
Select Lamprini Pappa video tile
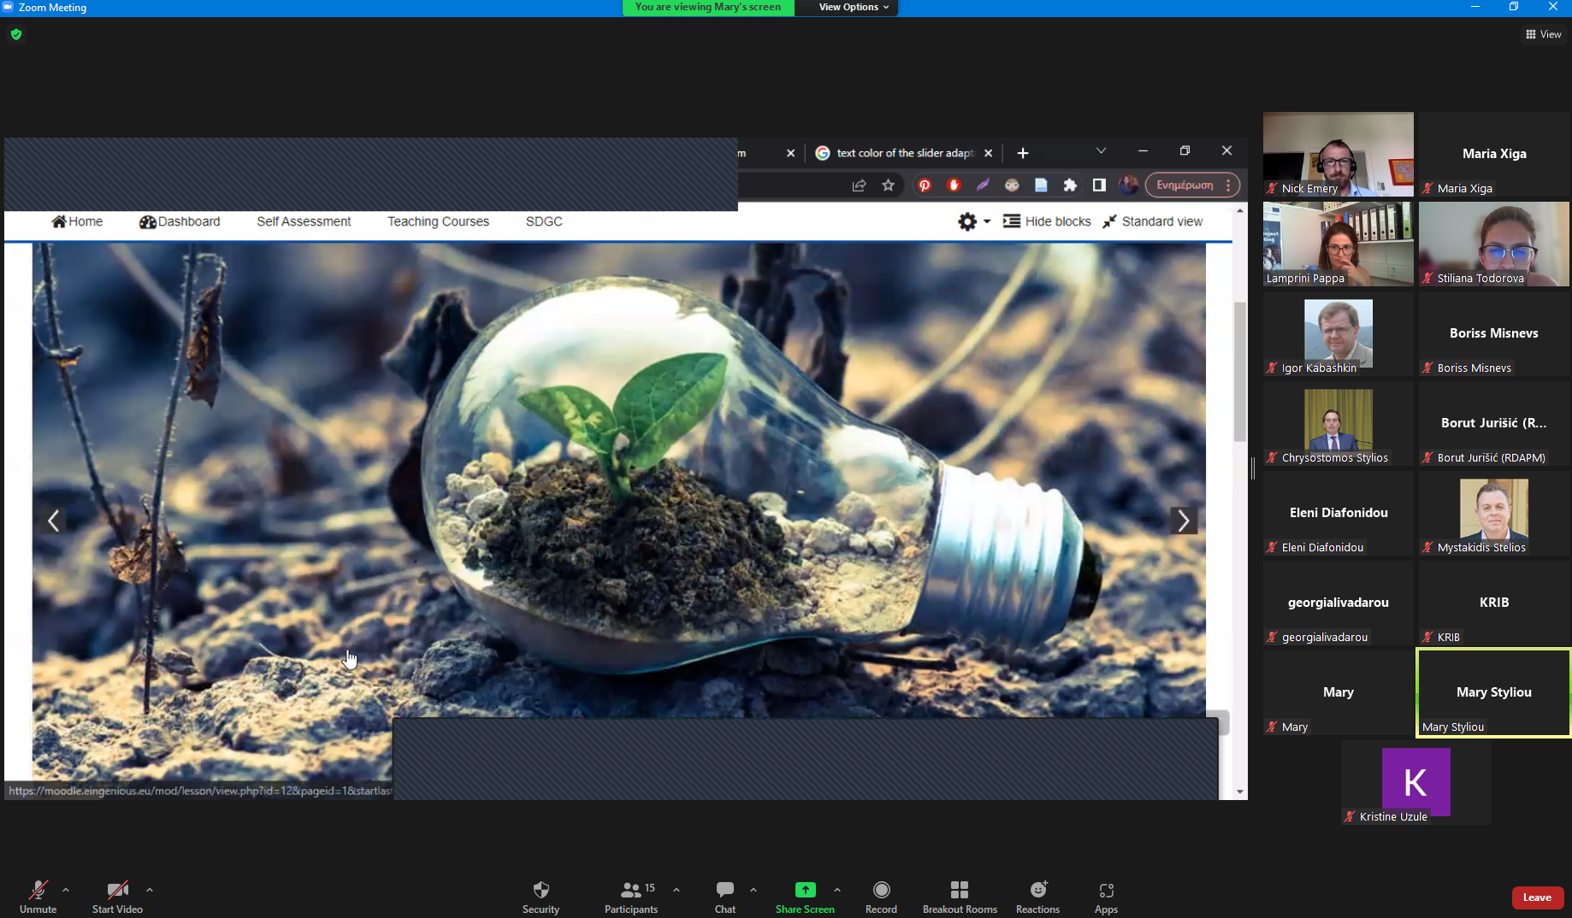(x=1338, y=244)
